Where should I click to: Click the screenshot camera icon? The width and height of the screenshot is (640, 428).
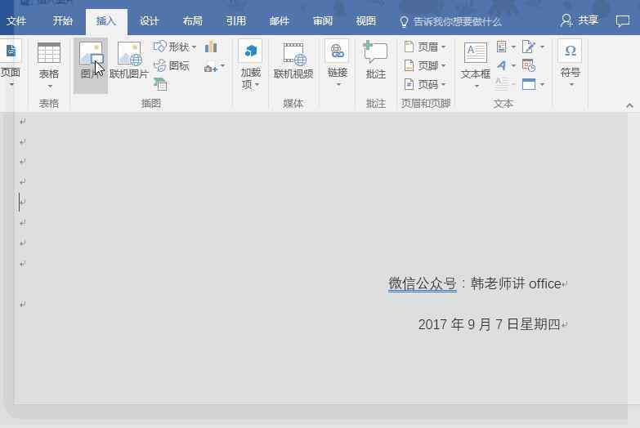[211, 67]
